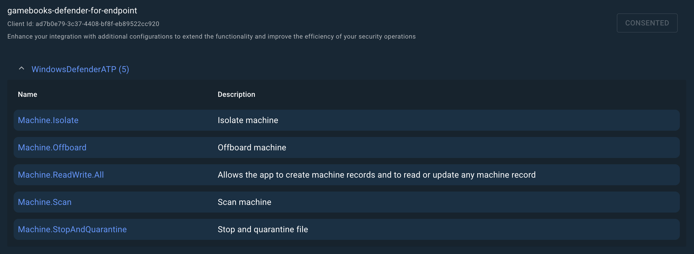Click the Client Id text

pos(83,24)
